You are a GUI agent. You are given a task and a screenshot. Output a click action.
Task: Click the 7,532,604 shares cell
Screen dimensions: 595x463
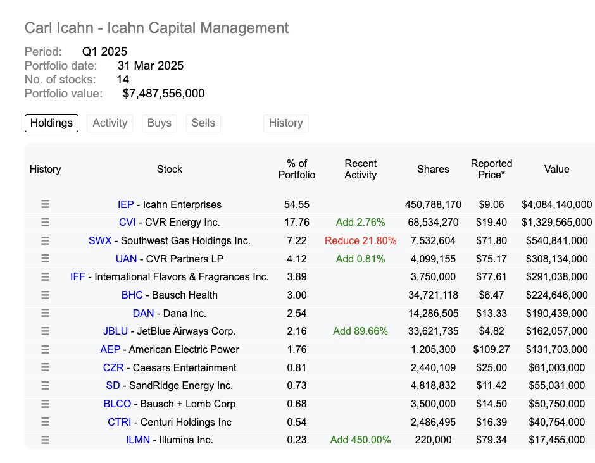[x=433, y=240]
